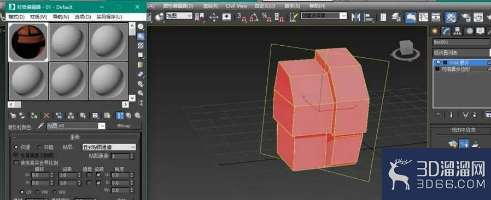Click the red X reset material icon
This screenshot has height=200, width=491.
46,116
